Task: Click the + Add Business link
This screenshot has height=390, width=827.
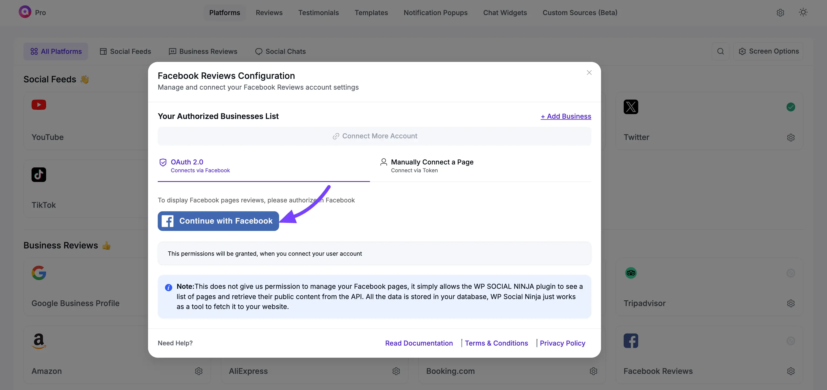Action: 566,116
